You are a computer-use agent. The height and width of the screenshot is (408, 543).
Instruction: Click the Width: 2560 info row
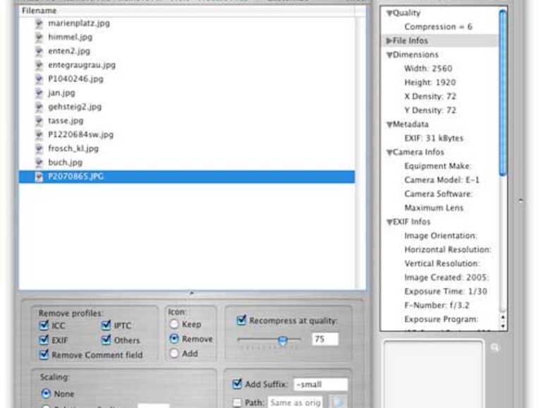click(x=428, y=68)
